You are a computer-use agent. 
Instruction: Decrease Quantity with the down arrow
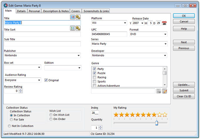(x=100, y=129)
